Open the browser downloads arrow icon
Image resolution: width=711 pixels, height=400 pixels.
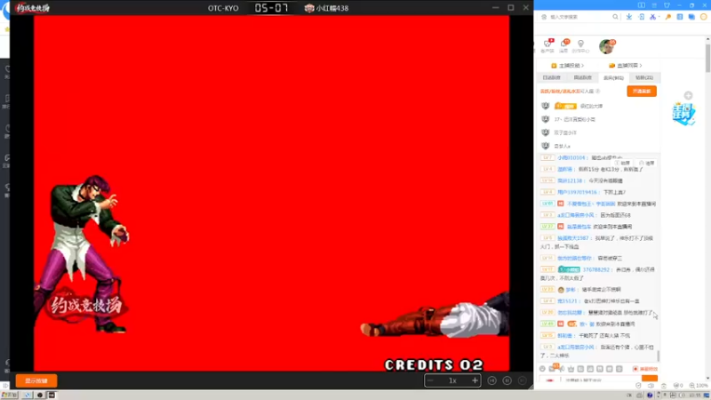click(x=629, y=17)
